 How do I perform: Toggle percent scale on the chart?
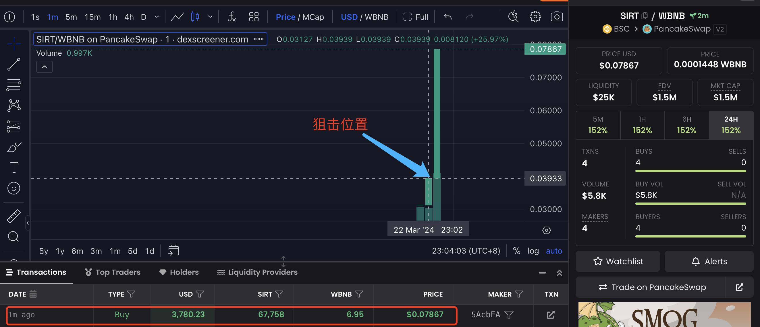pyautogui.click(x=516, y=251)
